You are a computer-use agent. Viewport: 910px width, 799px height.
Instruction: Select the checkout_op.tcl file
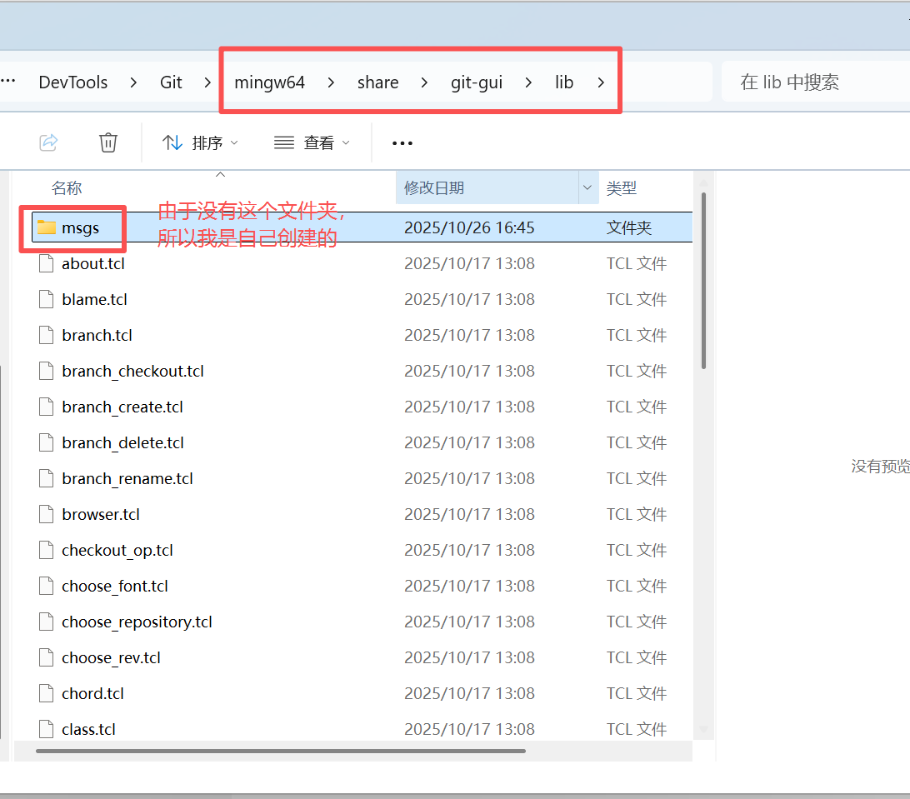tap(361, 550)
